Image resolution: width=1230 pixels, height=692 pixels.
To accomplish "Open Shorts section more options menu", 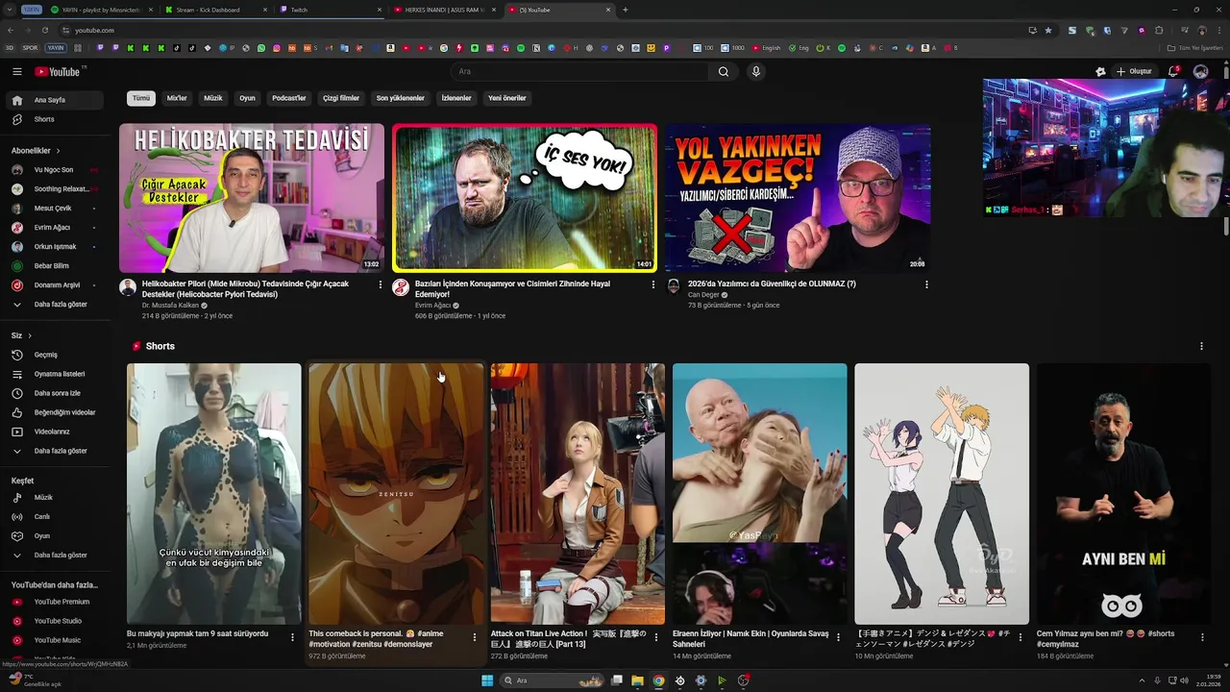I will (x=1201, y=346).
